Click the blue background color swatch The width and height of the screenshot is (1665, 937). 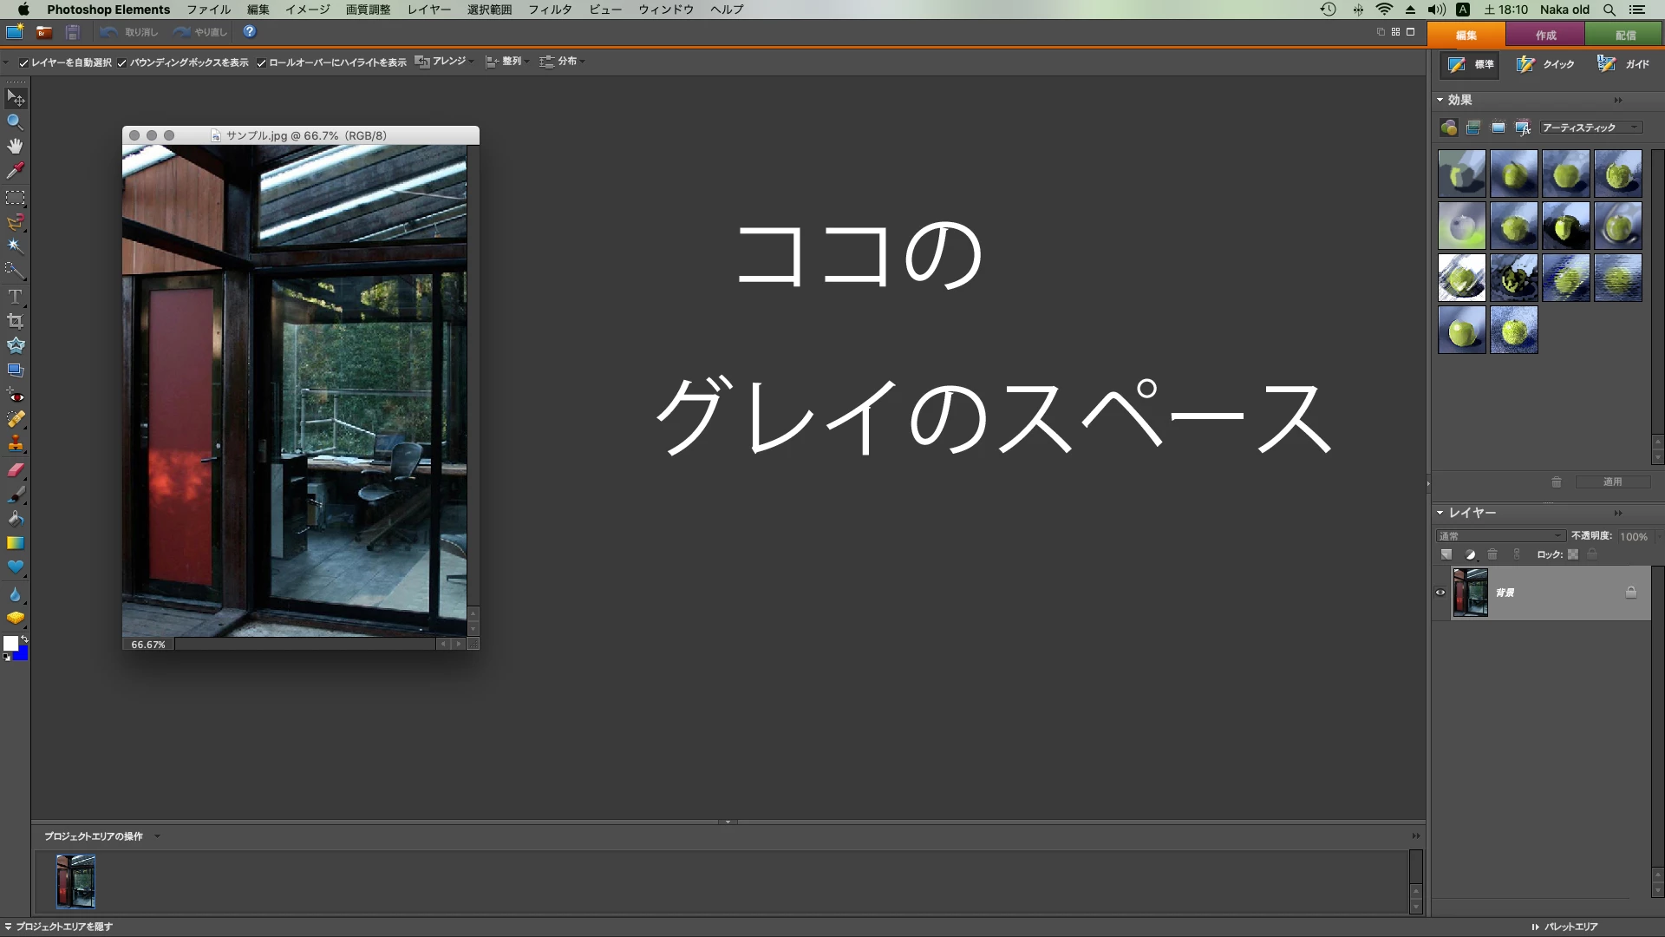(21, 654)
